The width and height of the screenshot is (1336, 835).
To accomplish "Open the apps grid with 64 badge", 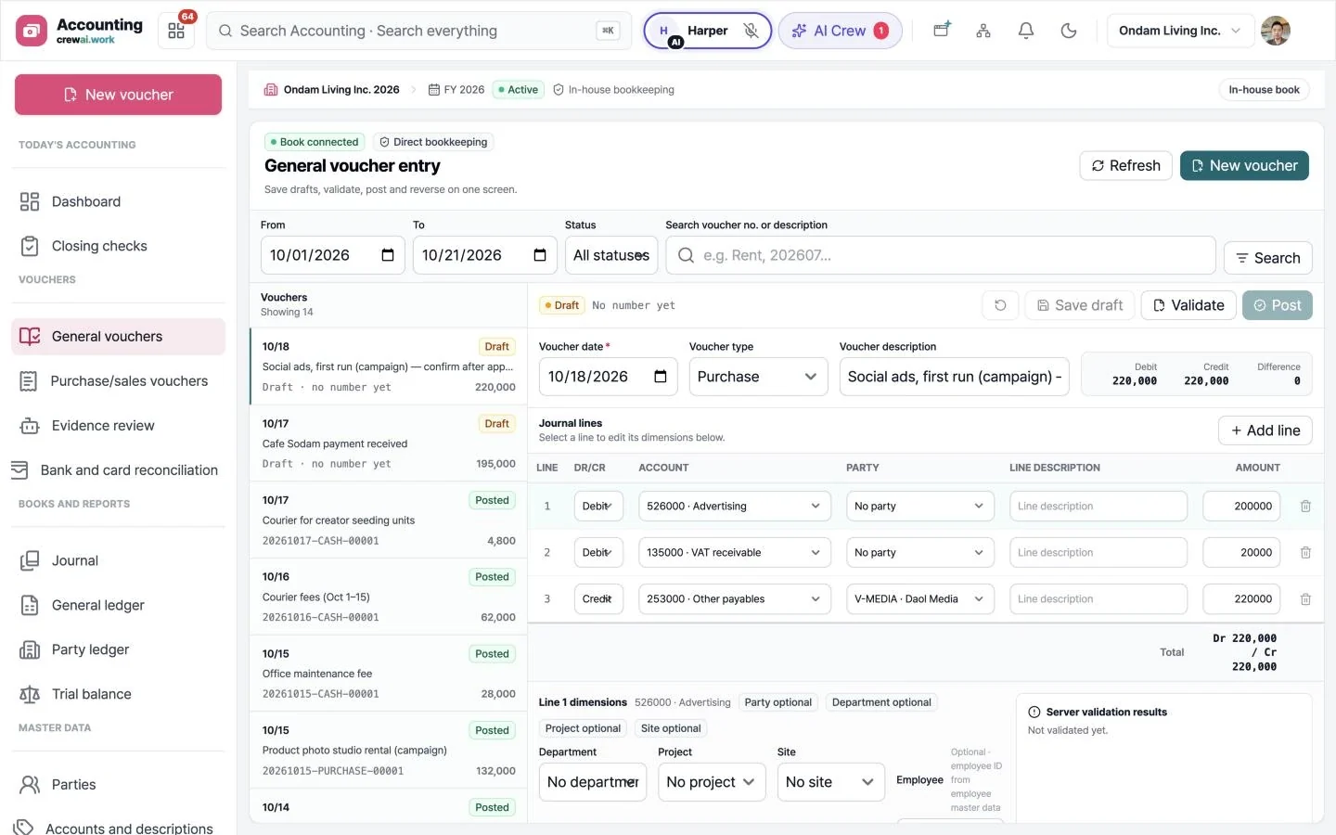I will [x=176, y=31].
